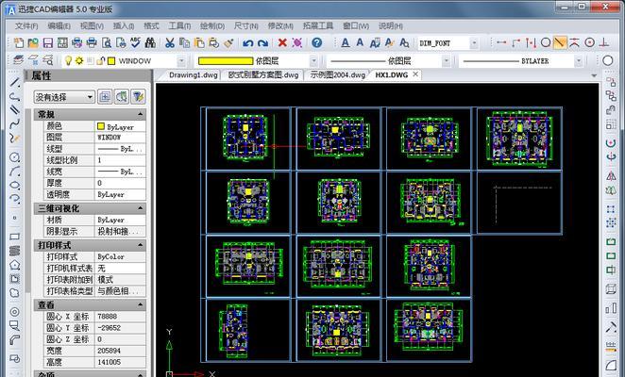Open the 修改(M) menu

click(x=280, y=25)
